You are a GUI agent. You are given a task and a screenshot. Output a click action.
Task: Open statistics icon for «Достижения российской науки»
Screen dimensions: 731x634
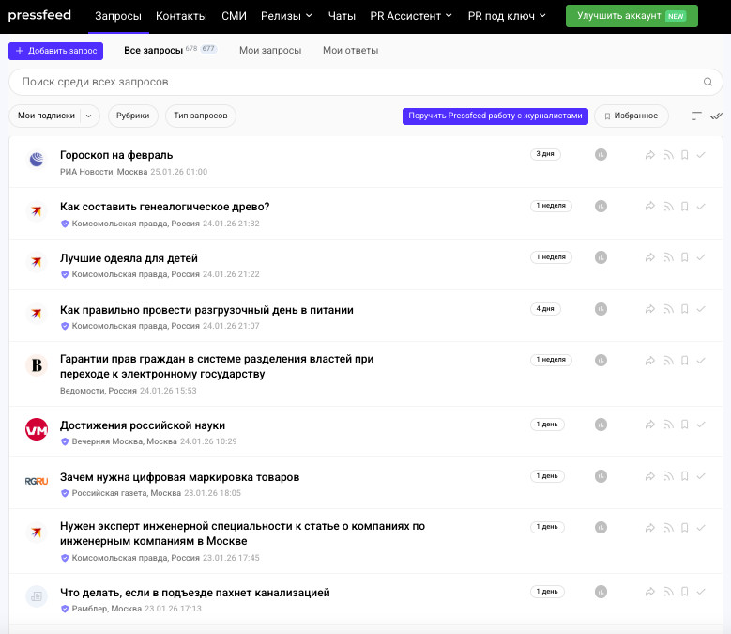coord(601,425)
